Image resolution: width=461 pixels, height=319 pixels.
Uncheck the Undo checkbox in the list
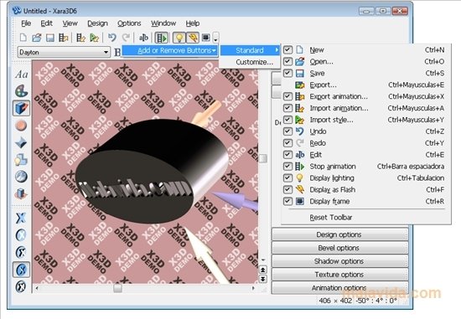(287, 131)
